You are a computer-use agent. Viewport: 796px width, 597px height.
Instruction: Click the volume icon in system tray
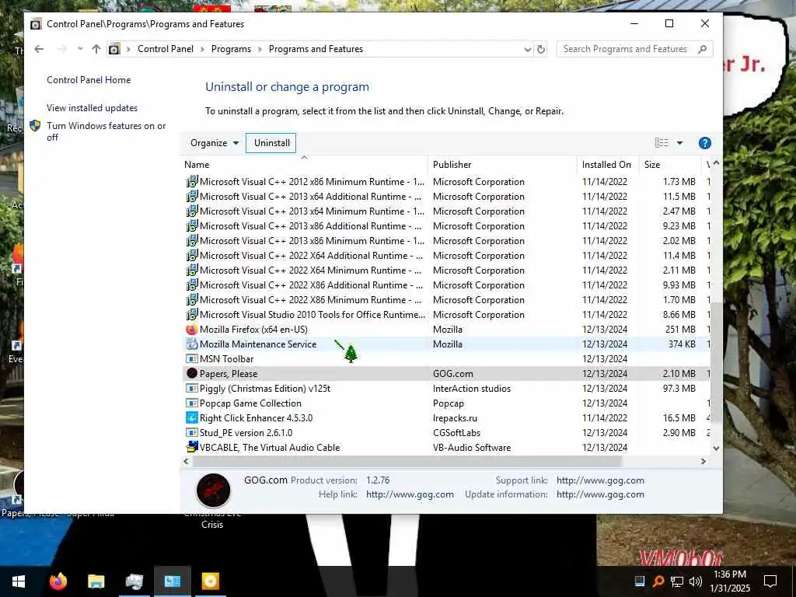pos(696,581)
